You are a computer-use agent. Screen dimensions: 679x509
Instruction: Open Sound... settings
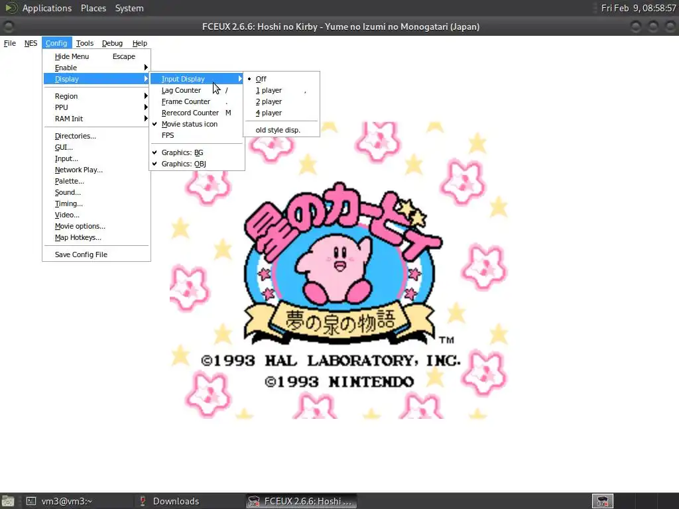click(96, 192)
